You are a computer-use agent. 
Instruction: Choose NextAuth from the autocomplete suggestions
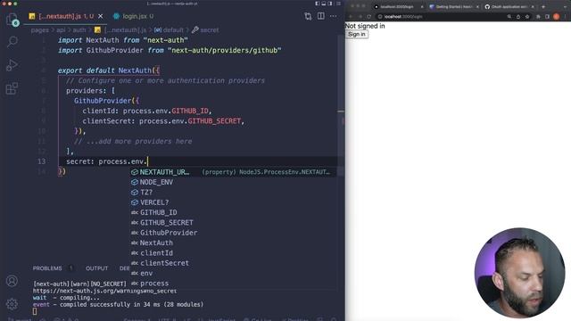pyautogui.click(x=233, y=243)
